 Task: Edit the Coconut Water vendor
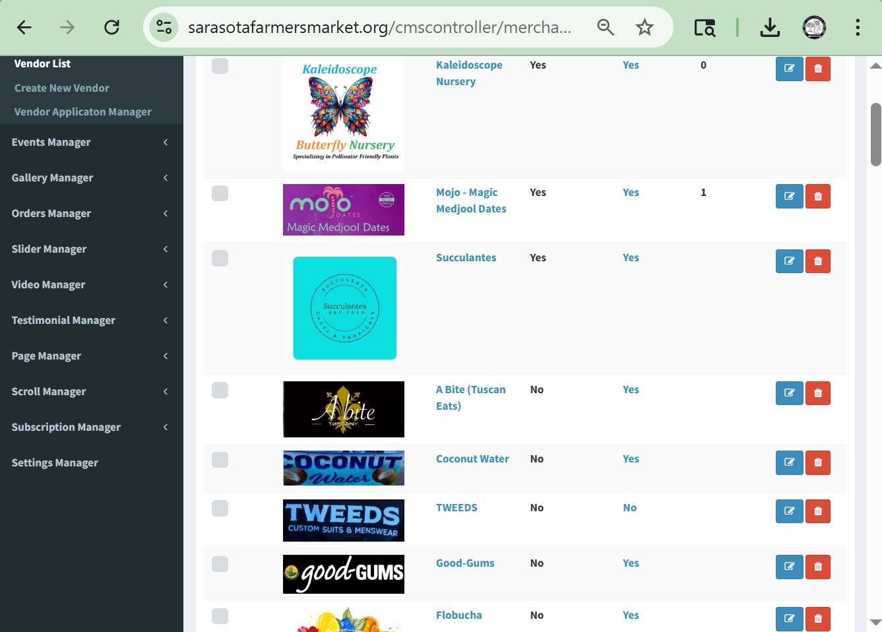tap(789, 462)
